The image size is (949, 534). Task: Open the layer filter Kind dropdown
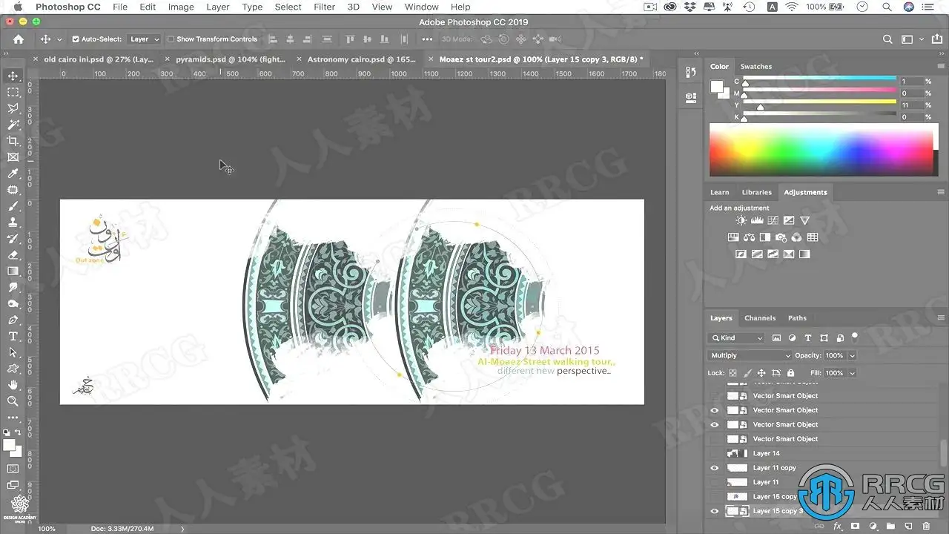[x=737, y=338]
